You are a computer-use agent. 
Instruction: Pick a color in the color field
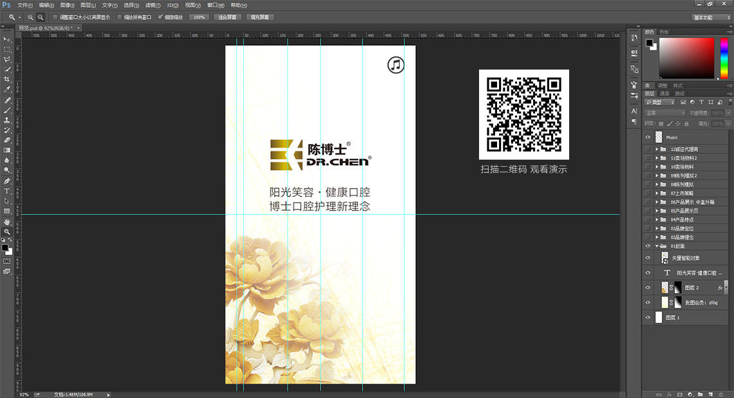[x=687, y=58]
